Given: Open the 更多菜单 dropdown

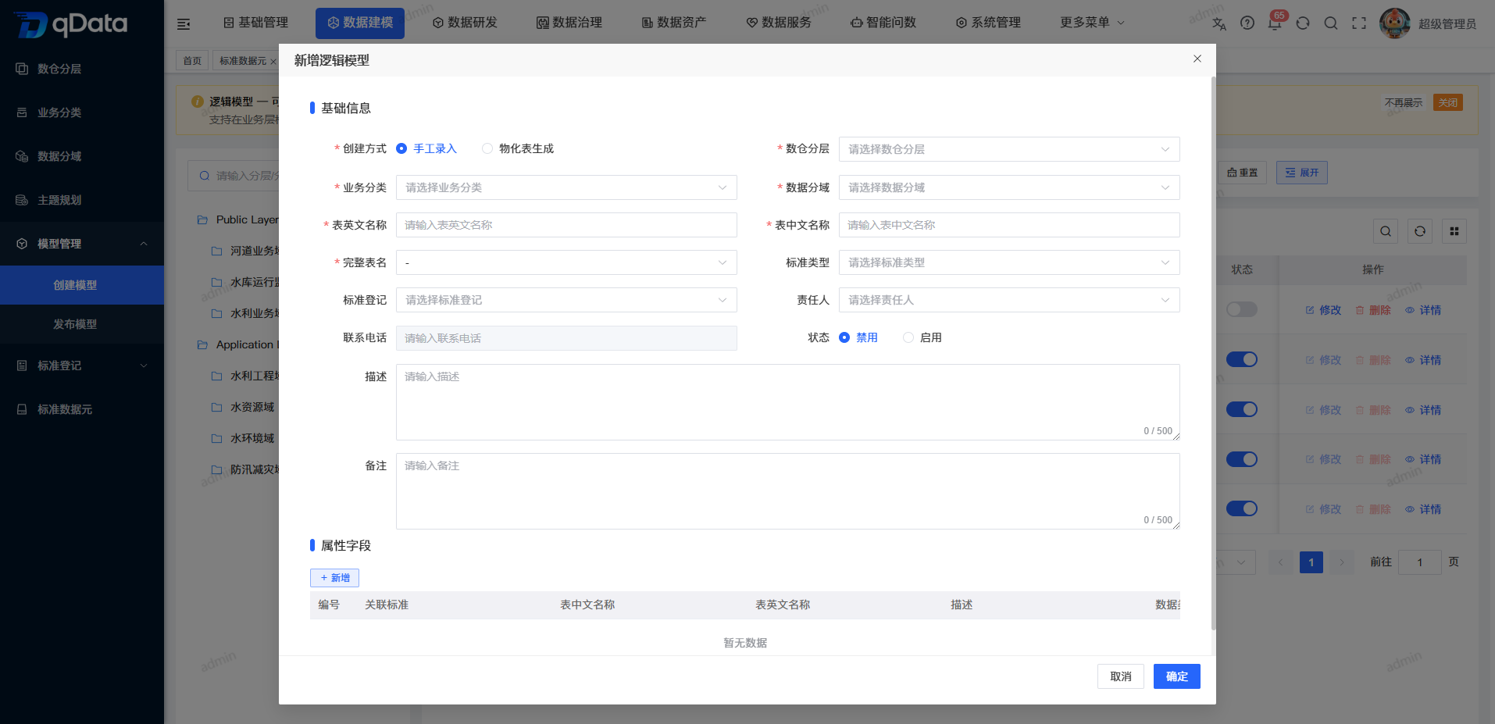Looking at the screenshot, I should pos(1092,23).
